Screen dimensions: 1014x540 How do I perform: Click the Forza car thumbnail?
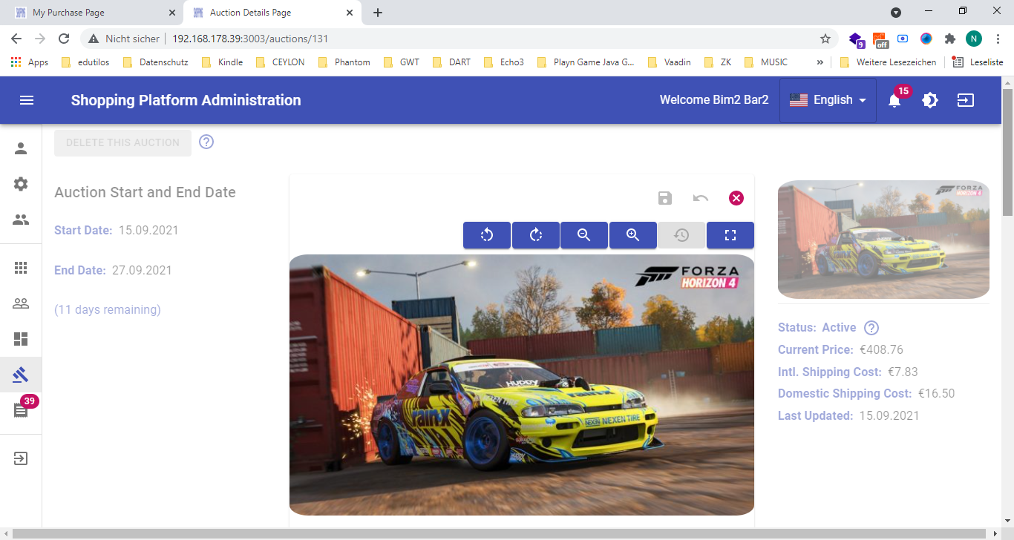(x=883, y=240)
